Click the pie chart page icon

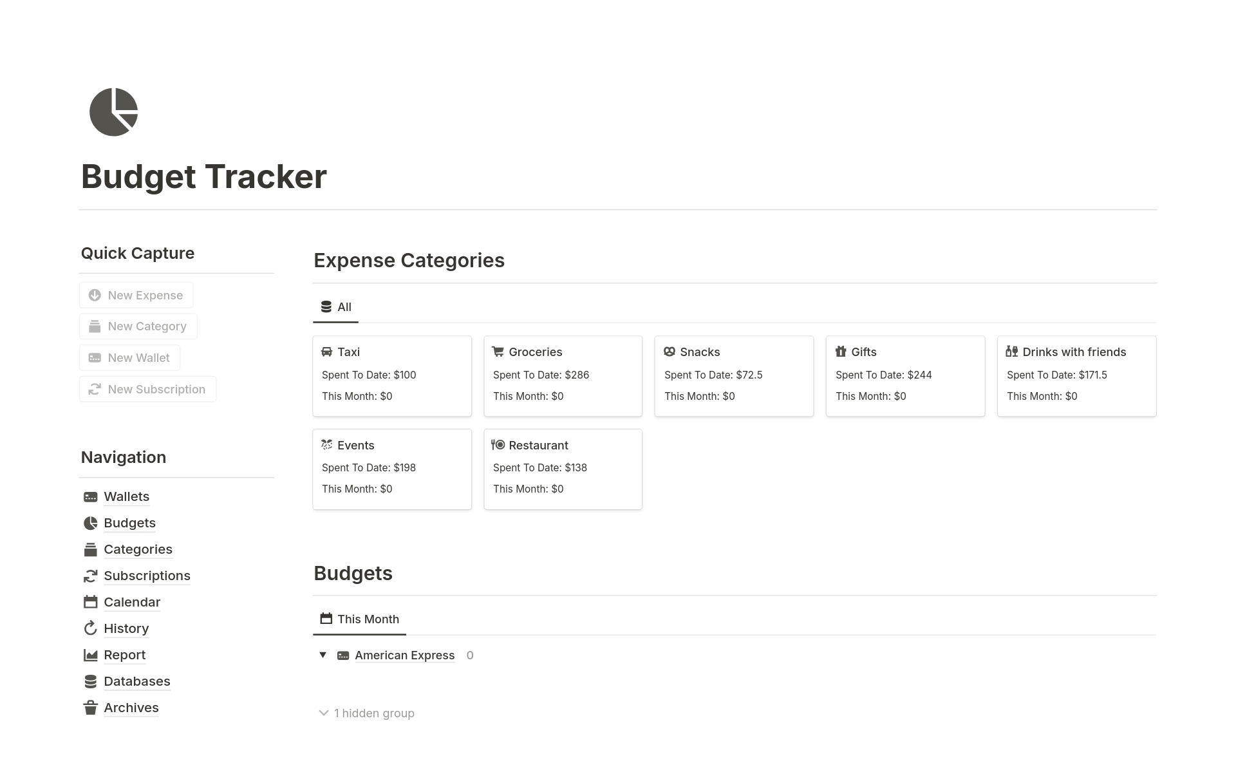[113, 112]
